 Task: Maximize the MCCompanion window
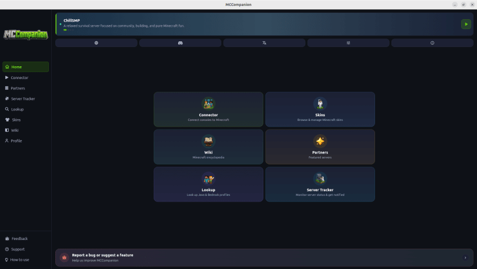pos(463,5)
